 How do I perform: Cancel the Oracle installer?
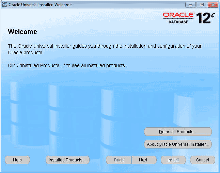coord(202,160)
